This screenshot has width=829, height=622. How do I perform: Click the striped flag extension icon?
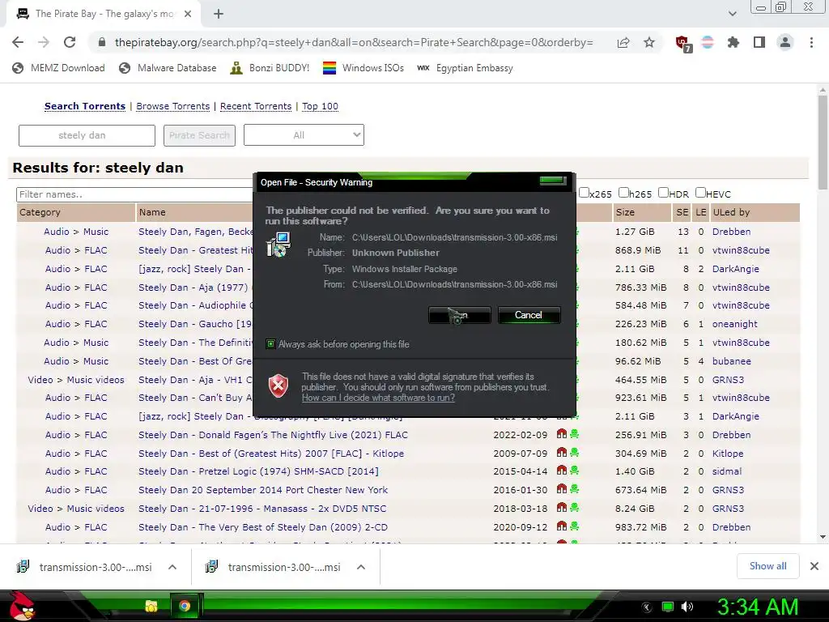[708, 42]
